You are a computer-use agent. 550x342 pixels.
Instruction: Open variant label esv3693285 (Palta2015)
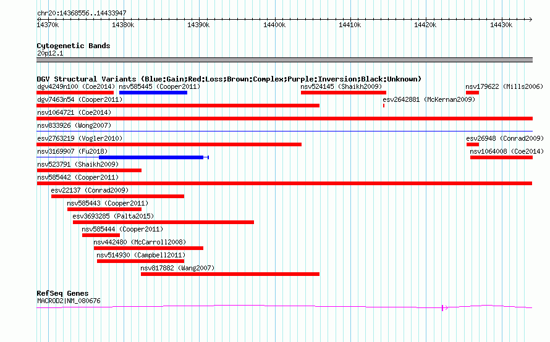click(113, 216)
